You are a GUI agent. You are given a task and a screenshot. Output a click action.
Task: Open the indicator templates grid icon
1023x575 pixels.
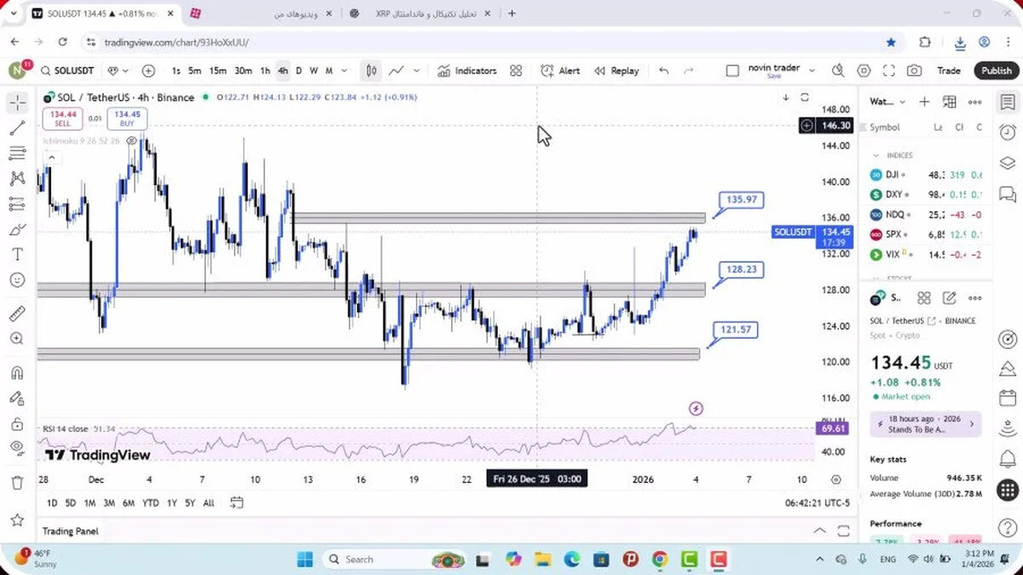[516, 71]
